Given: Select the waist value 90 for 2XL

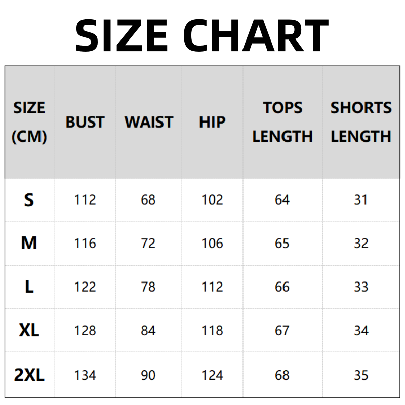Looking at the screenshot, I should [x=148, y=375].
